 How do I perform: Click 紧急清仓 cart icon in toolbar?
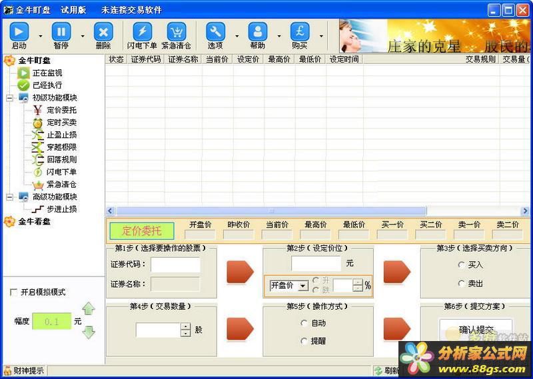click(177, 32)
